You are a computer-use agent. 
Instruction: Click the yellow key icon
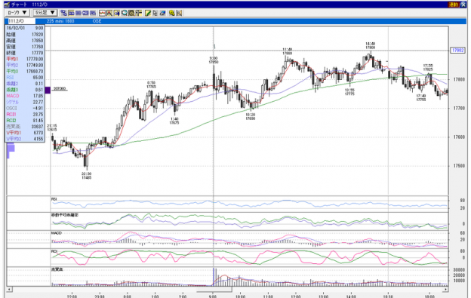coord(171,13)
